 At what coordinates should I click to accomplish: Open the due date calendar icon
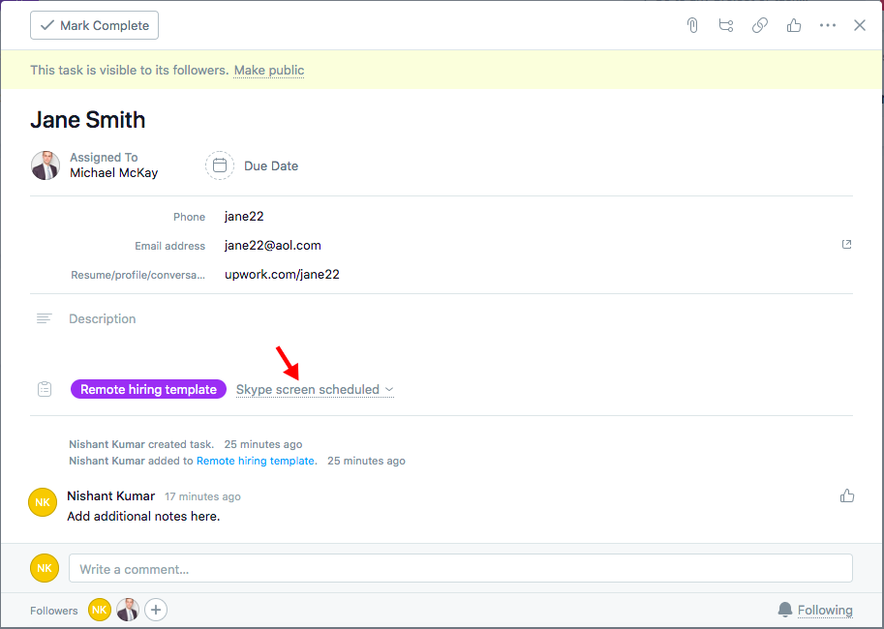click(220, 165)
